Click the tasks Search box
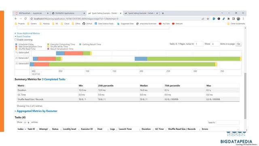Screen dimensions: 259x146 point(227,122)
